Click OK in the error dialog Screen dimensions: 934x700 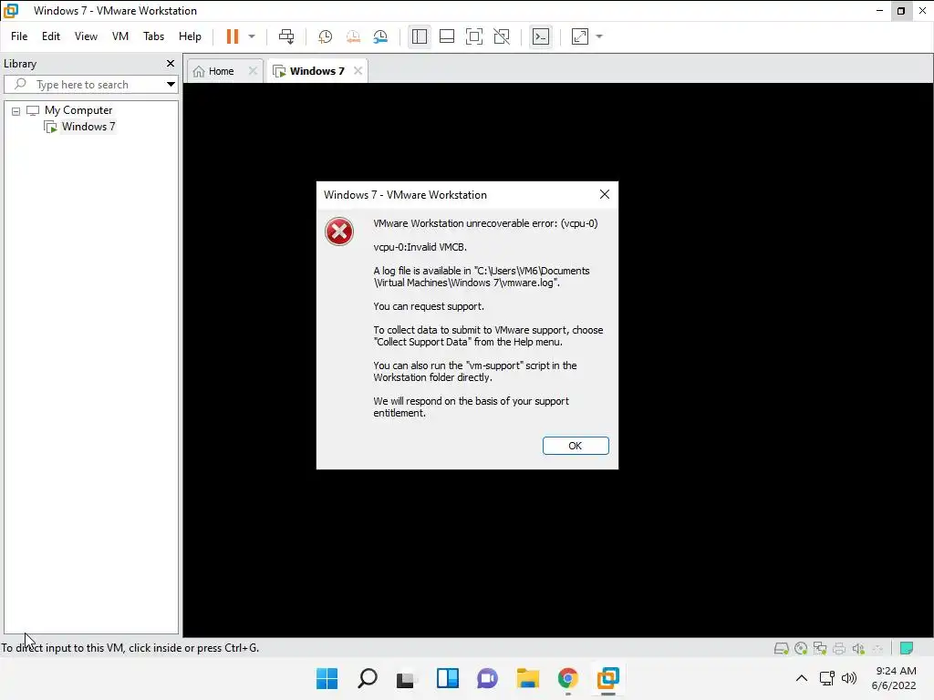point(576,446)
